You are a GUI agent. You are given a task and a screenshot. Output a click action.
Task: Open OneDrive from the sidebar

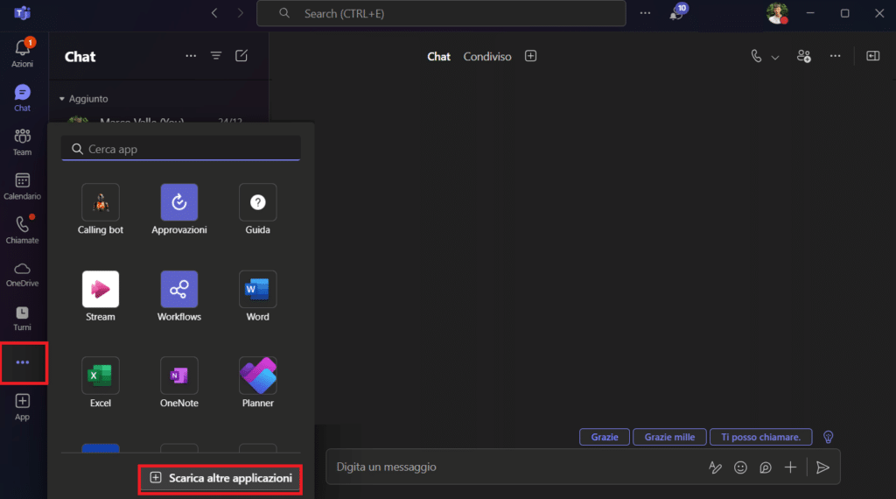point(22,274)
